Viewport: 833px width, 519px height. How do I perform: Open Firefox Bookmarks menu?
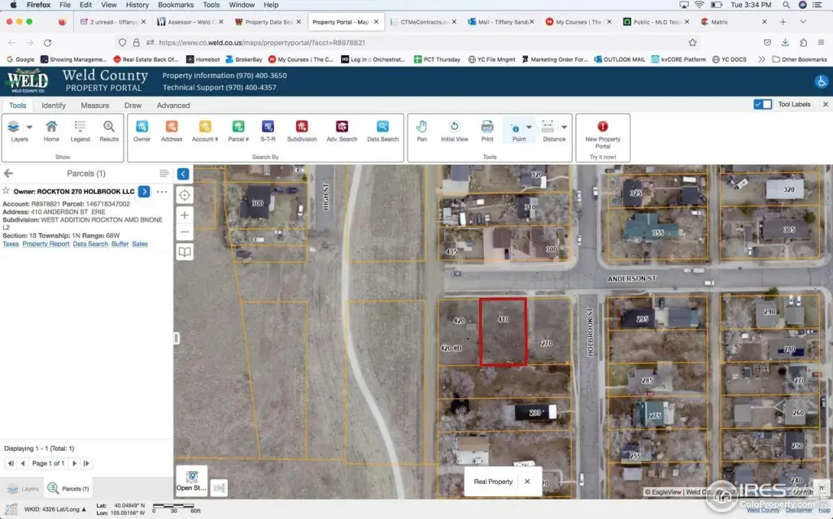pos(176,5)
